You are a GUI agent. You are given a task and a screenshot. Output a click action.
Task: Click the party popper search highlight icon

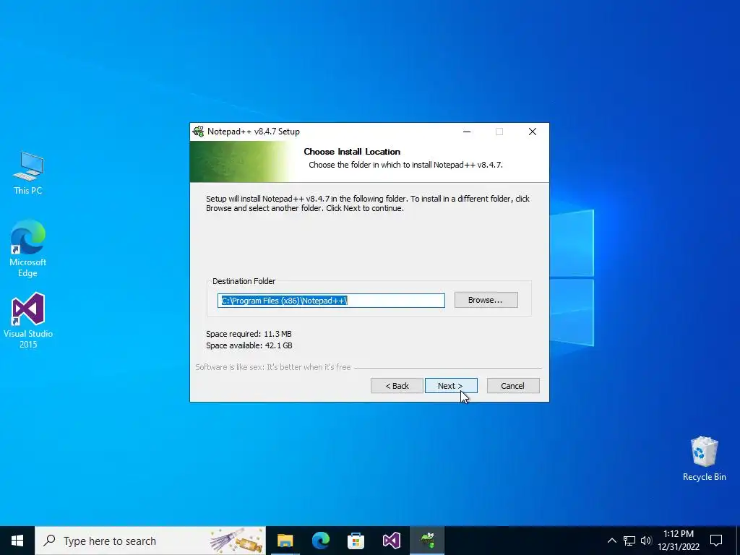pos(236,541)
